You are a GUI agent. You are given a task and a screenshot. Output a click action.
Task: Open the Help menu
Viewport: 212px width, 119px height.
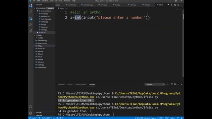coord(74,1)
